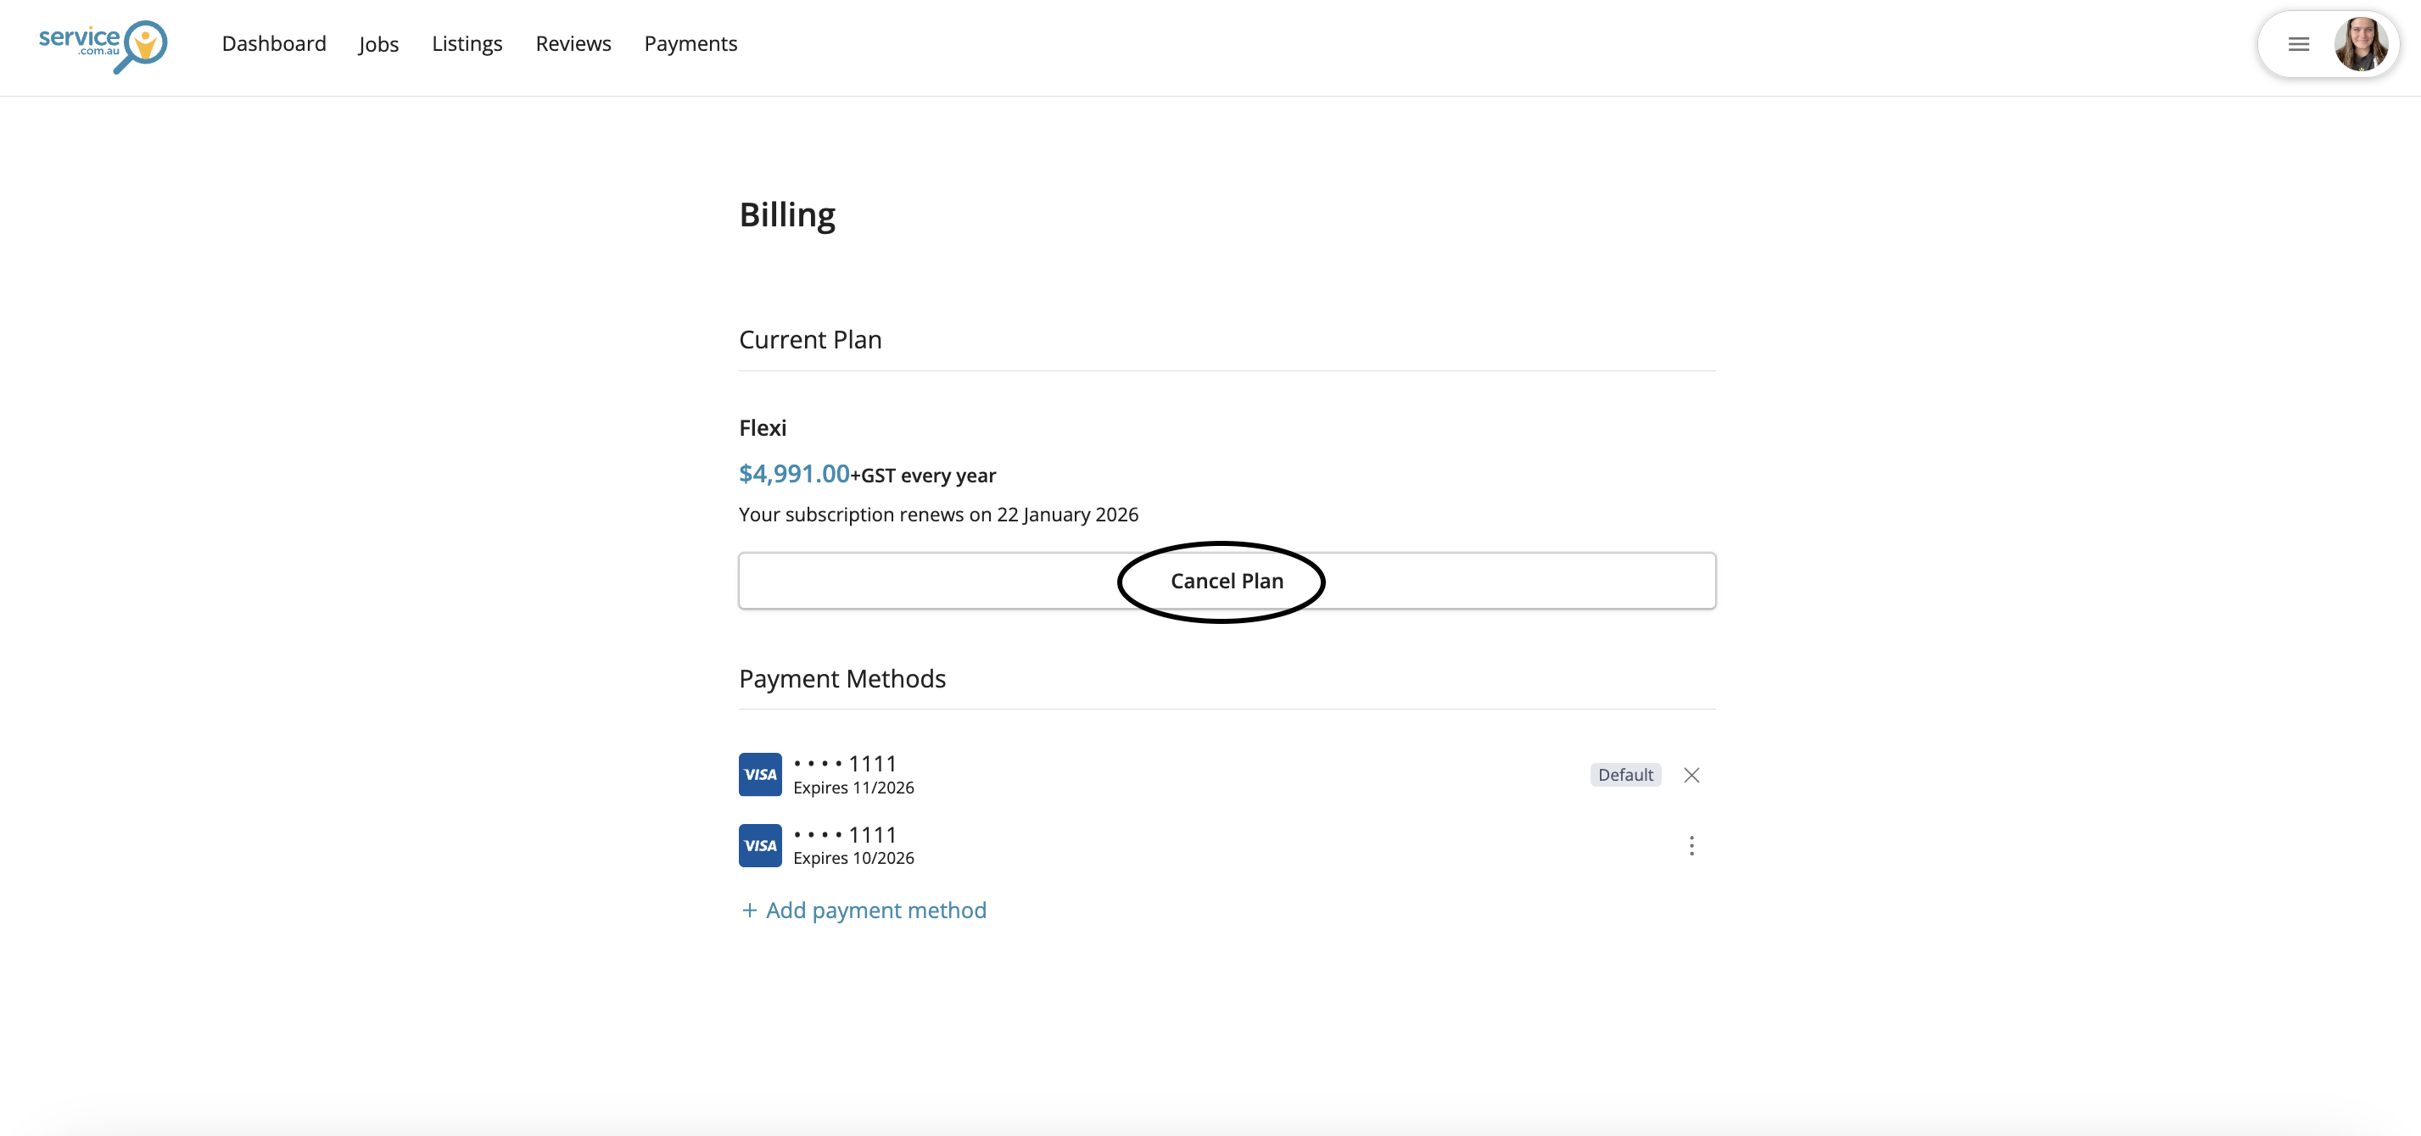
Task: Click the plus icon beside Add payment method
Action: (x=749, y=910)
